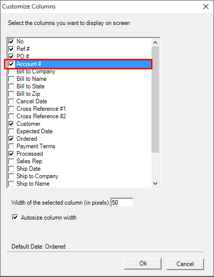This screenshot has width=214, height=277.
Task: Enable the Cancel Date column
Action: click(11, 101)
